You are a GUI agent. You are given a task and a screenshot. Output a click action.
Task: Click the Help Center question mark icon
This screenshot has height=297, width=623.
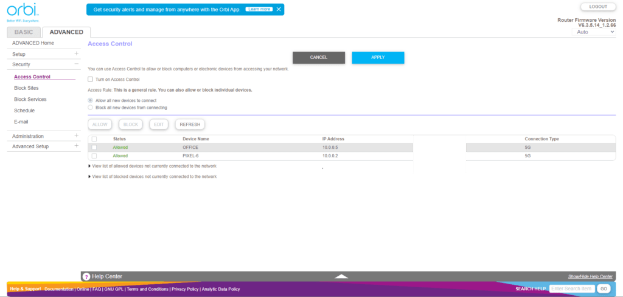click(86, 276)
